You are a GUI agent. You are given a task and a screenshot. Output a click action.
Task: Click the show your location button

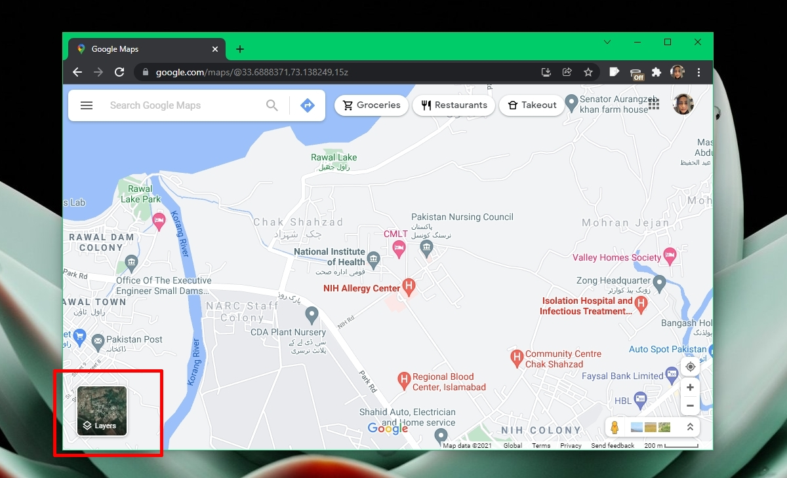[690, 367]
